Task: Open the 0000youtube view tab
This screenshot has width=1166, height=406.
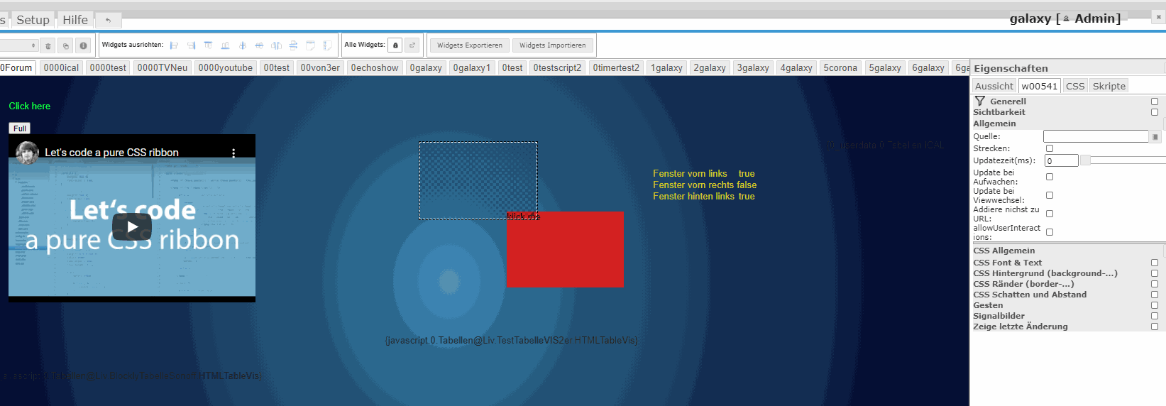Action: click(x=225, y=67)
